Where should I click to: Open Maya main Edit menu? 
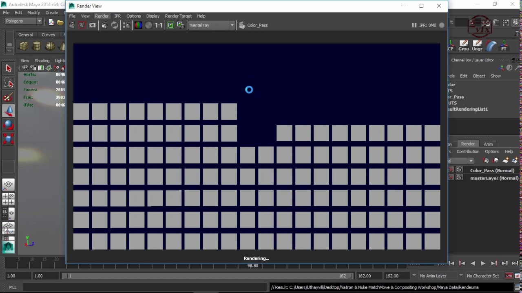click(x=18, y=13)
